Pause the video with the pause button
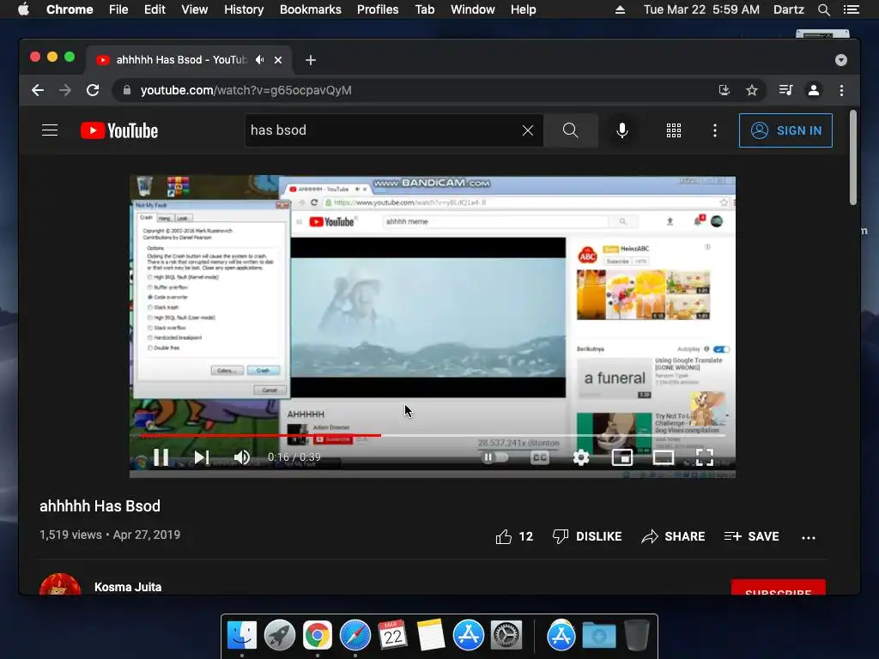 click(161, 457)
